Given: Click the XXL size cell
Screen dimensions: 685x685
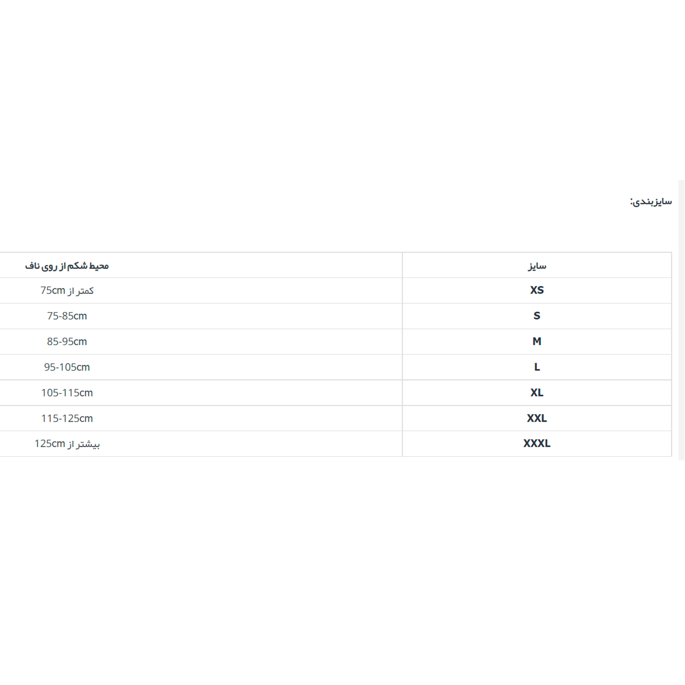Looking at the screenshot, I should pos(536,418).
